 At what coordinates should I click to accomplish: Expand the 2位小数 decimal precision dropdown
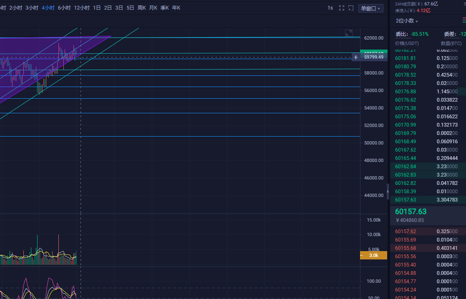407,21
